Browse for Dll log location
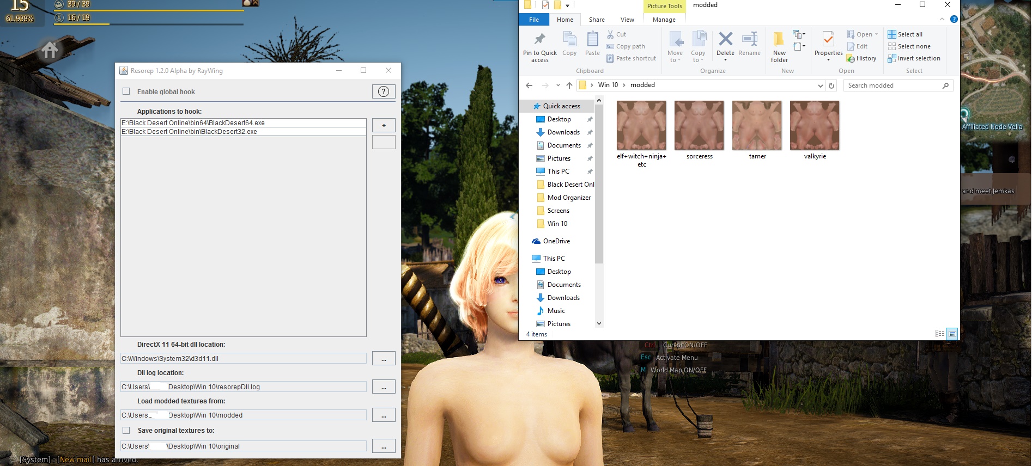The height and width of the screenshot is (466, 1032). pos(384,387)
